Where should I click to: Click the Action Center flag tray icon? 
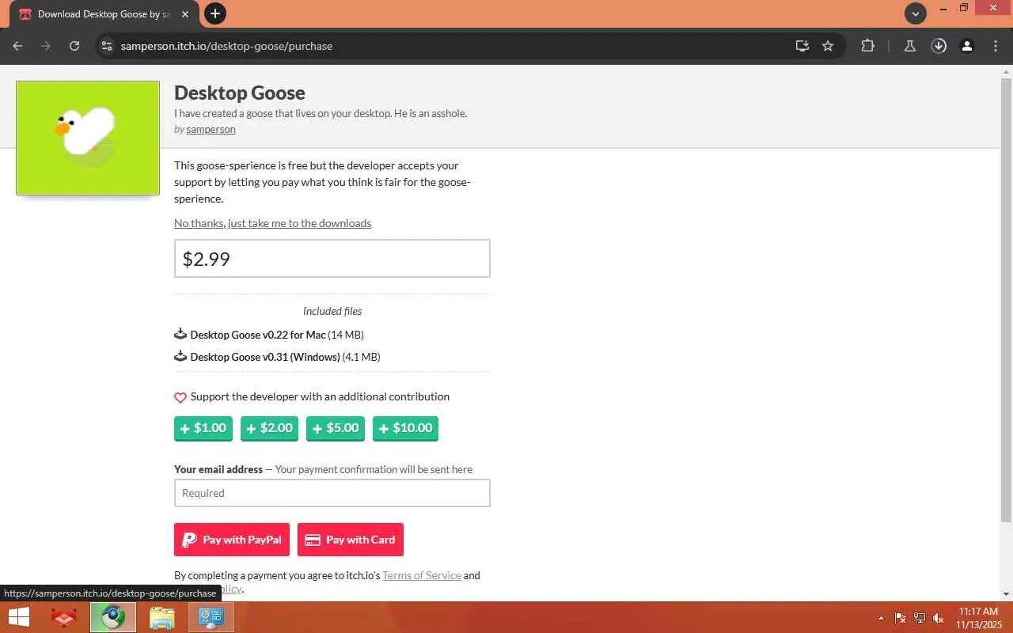tap(901, 618)
